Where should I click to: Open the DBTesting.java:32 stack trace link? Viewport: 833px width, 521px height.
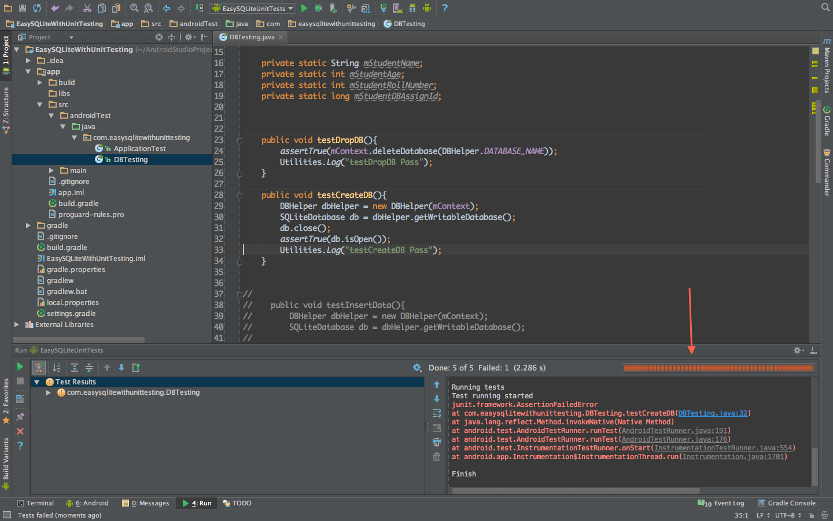[713, 413]
